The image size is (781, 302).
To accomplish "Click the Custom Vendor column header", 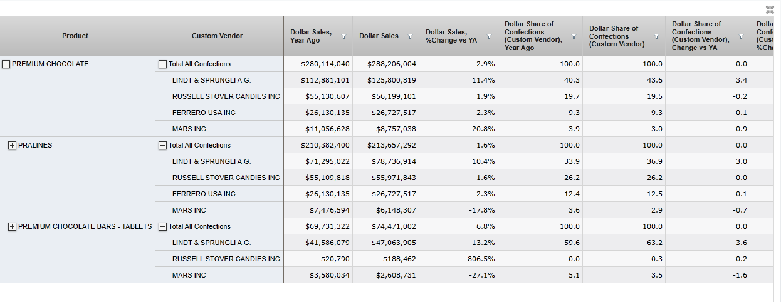I will pyautogui.click(x=218, y=36).
